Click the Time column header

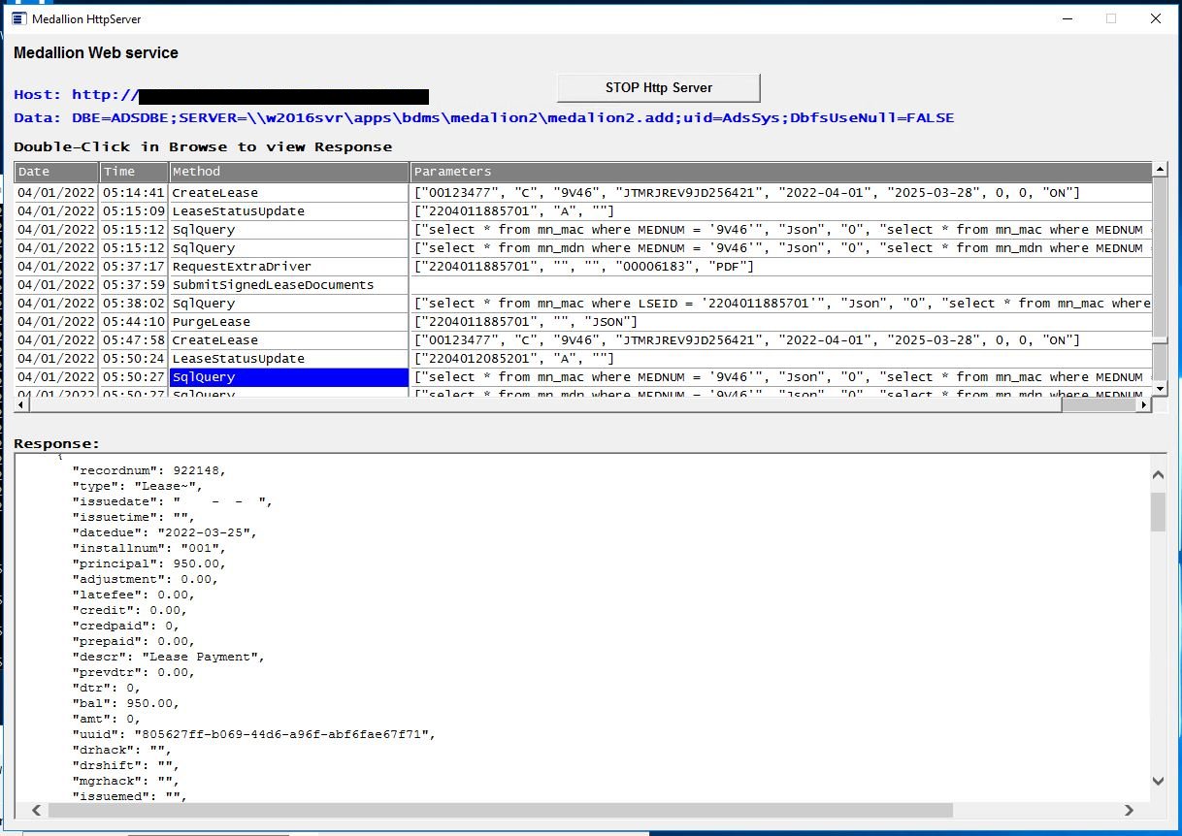tap(134, 172)
